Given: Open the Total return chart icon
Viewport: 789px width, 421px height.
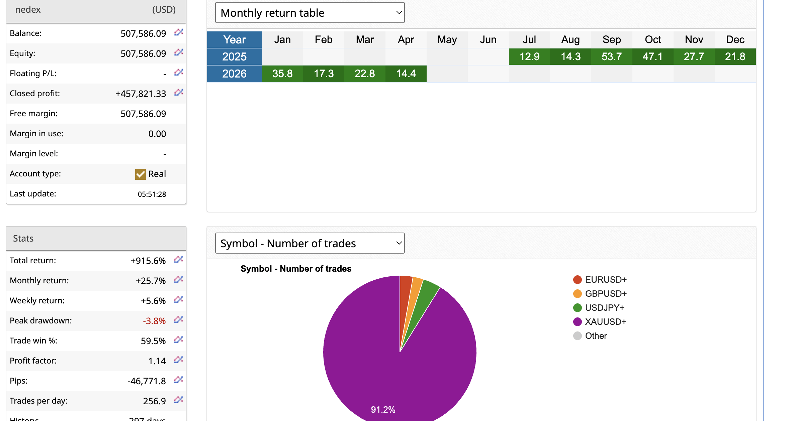Looking at the screenshot, I should (x=178, y=260).
